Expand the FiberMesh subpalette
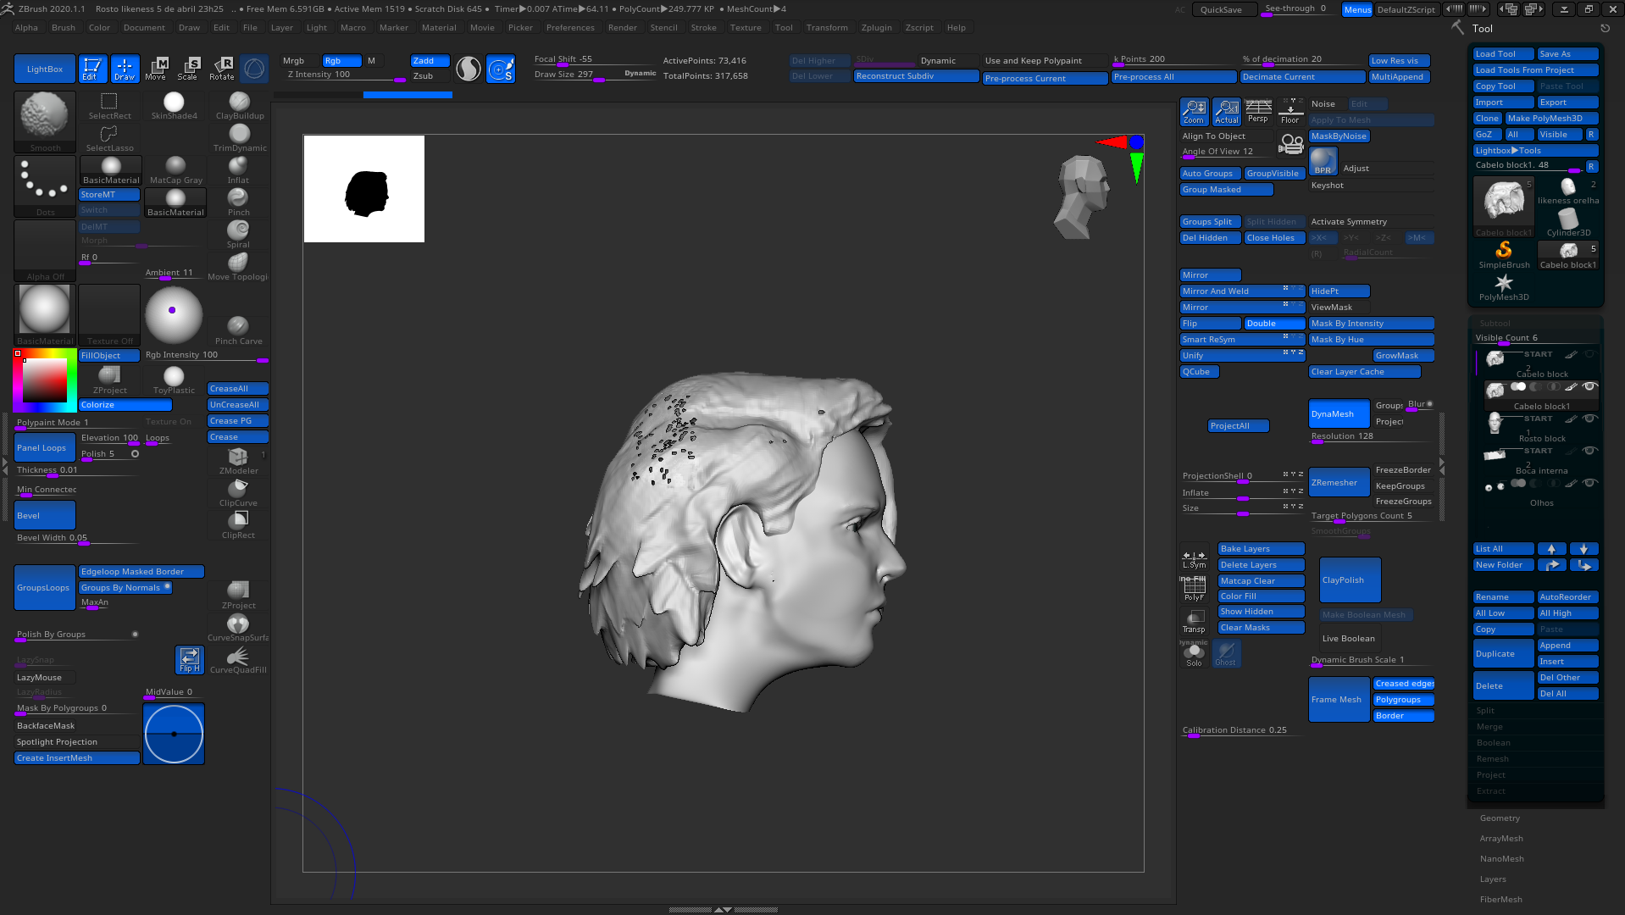This screenshot has height=915, width=1625. pos(1500,900)
